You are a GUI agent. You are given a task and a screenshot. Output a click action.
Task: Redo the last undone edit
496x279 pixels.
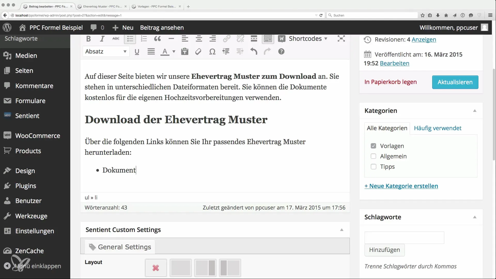[267, 52]
